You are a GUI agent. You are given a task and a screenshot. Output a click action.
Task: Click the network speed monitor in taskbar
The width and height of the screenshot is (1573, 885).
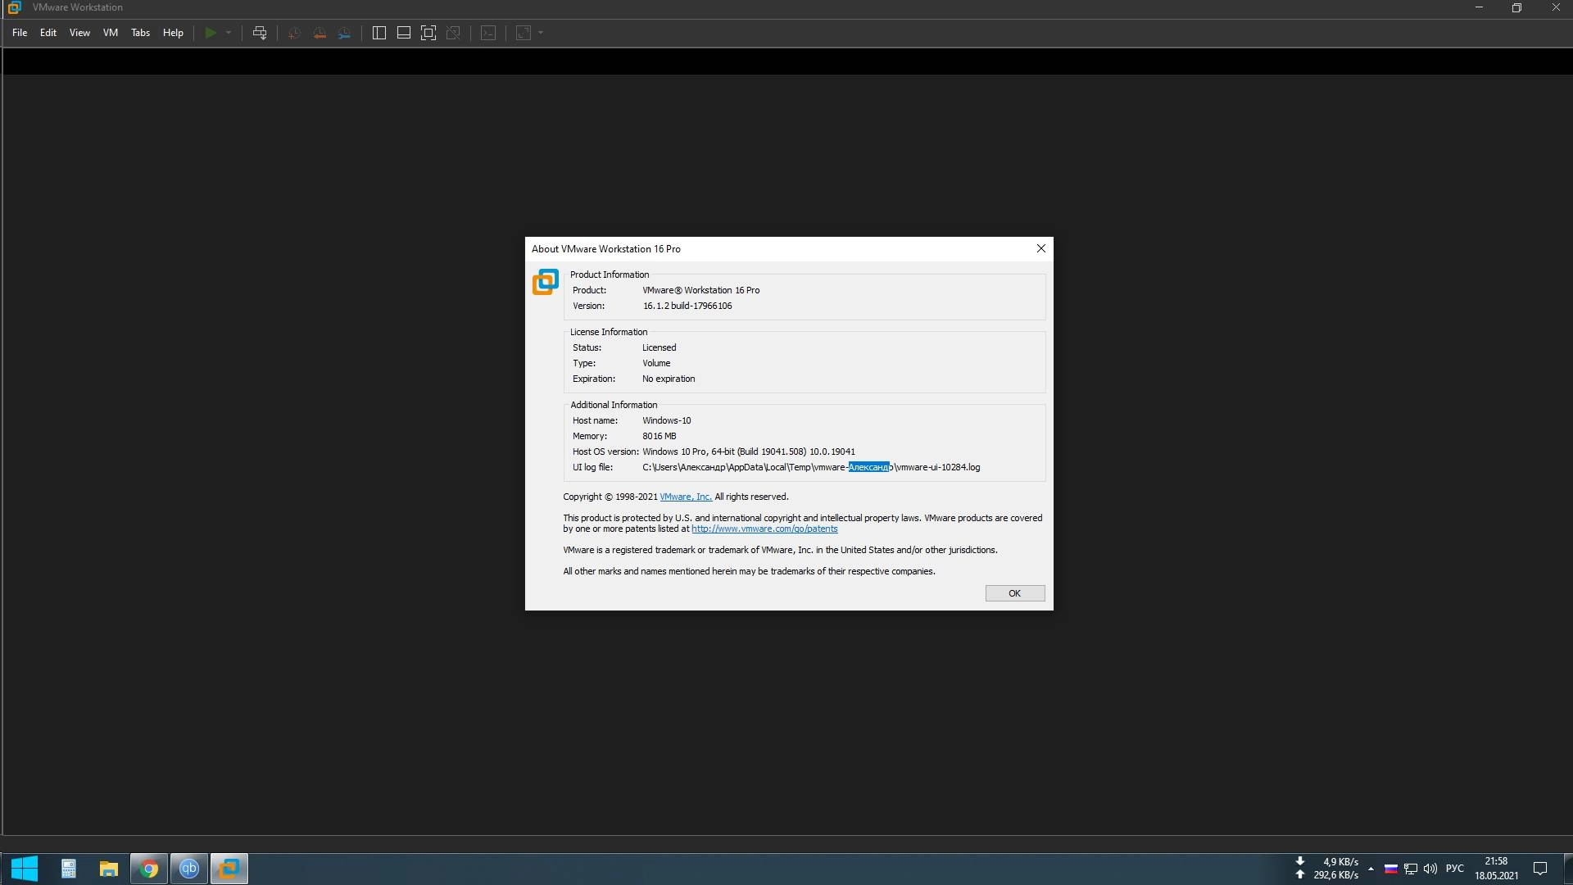click(x=1326, y=869)
